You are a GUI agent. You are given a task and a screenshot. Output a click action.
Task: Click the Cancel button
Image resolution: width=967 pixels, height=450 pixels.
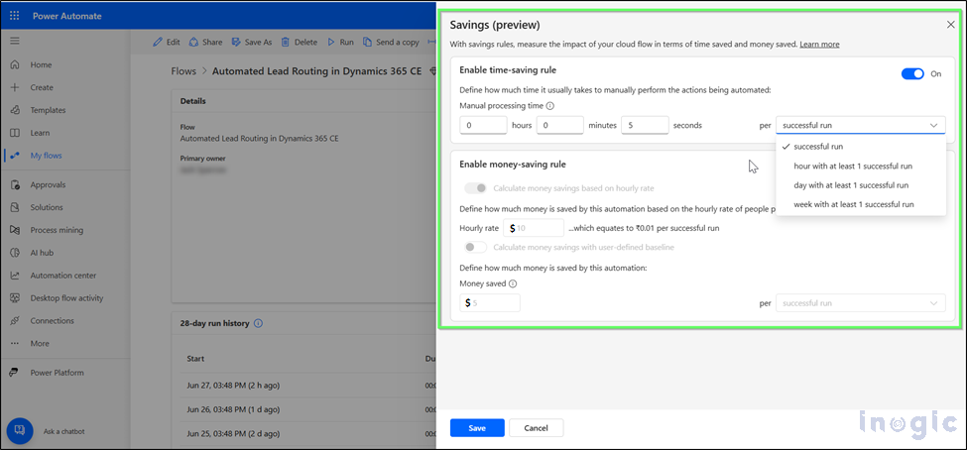537,428
